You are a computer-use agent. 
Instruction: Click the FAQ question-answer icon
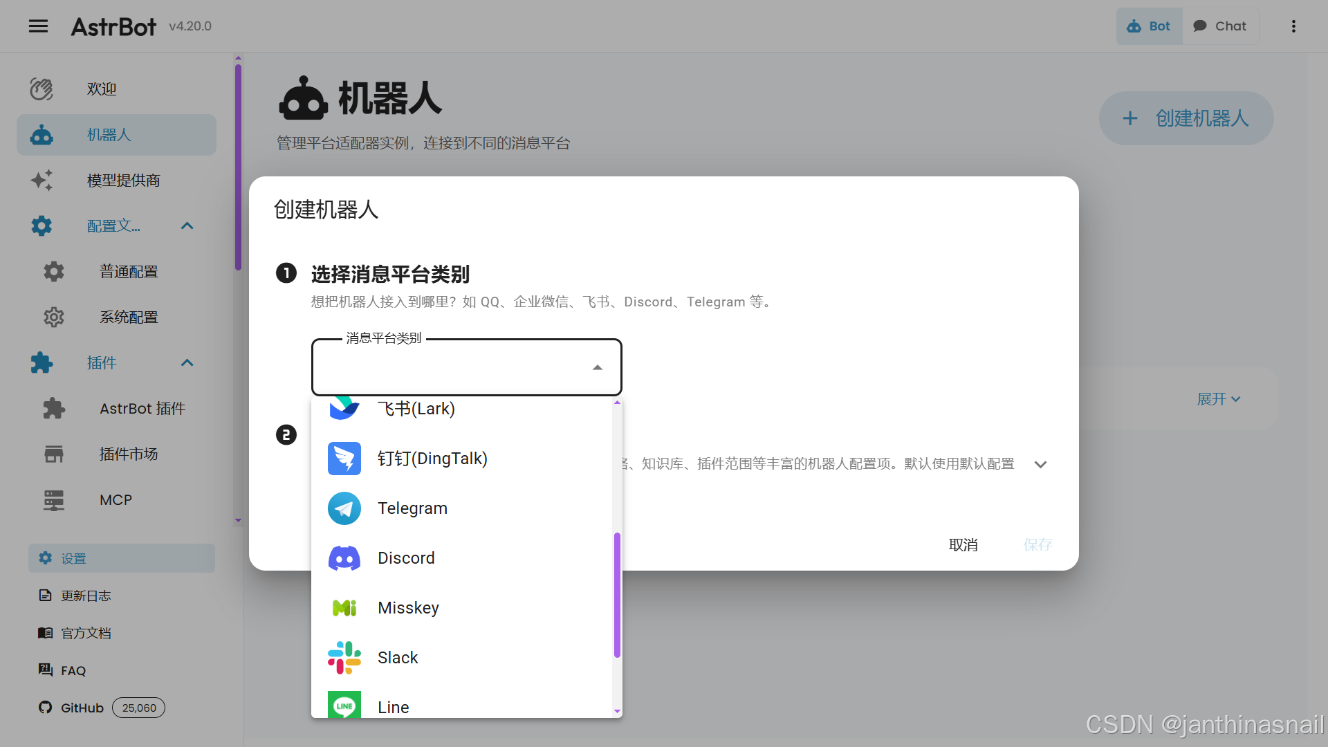click(x=45, y=670)
